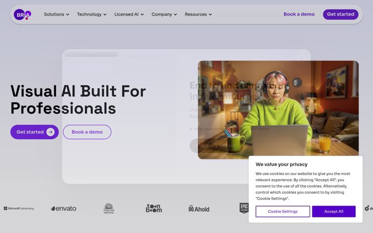This screenshot has height=233, width=373.
Task: Open the Company dropdown arrow
Action: tap(175, 14)
